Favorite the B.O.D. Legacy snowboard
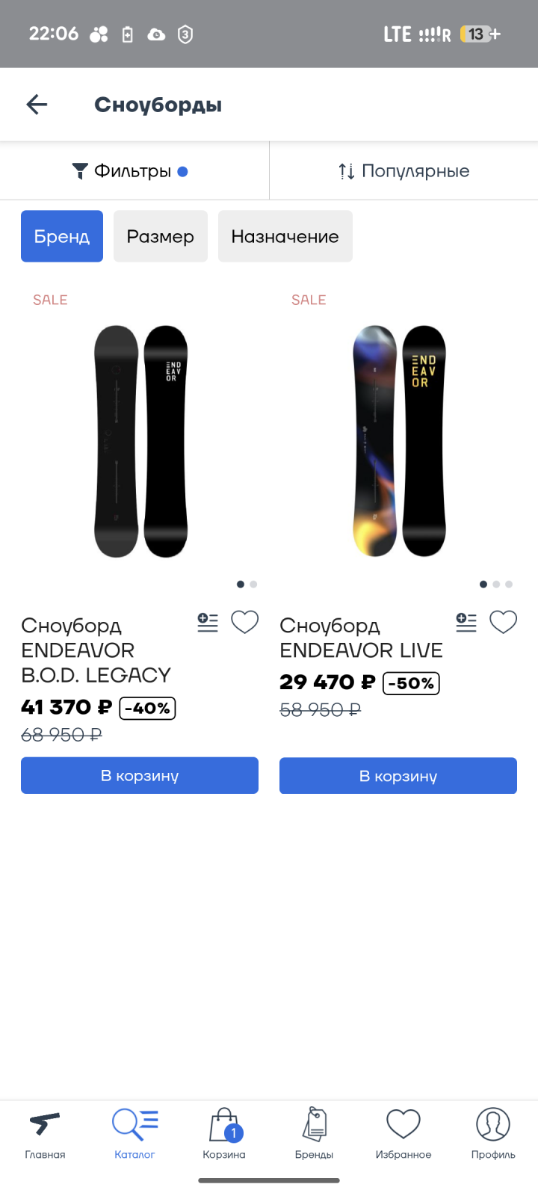The height and width of the screenshot is (1196, 538). point(244,622)
